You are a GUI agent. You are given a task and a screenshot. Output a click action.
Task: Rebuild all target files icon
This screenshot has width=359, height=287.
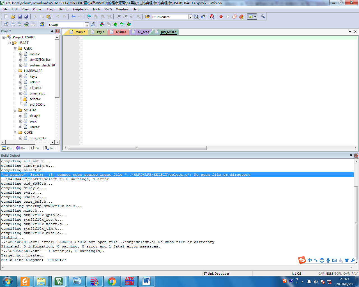click(x=20, y=25)
